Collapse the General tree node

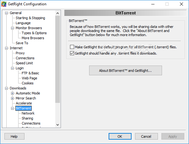click(x=6, y=13)
